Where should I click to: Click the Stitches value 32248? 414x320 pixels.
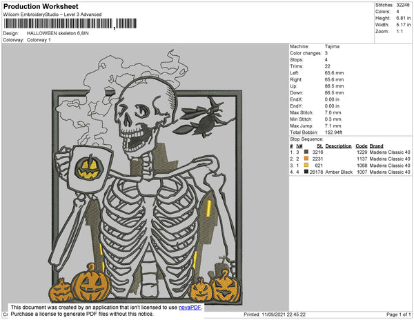click(403, 5)
